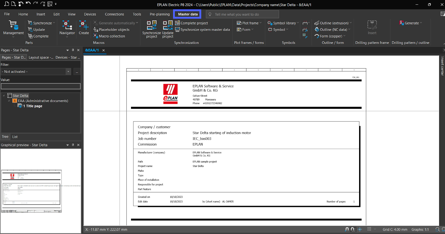Pin the Pages - Star Delta panel
Screen dimensions: 445x234
tap(73, 50)
